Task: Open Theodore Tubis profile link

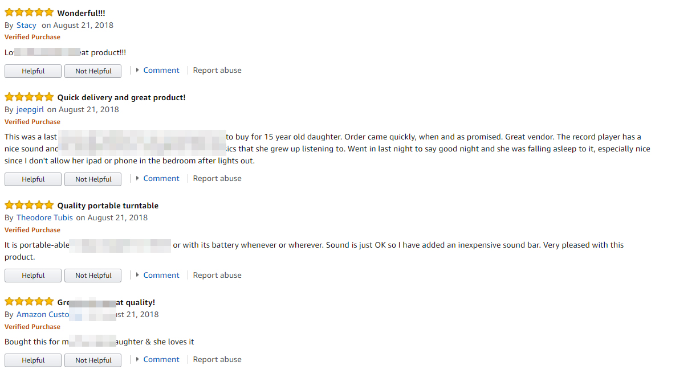Action: pos(44,217)
